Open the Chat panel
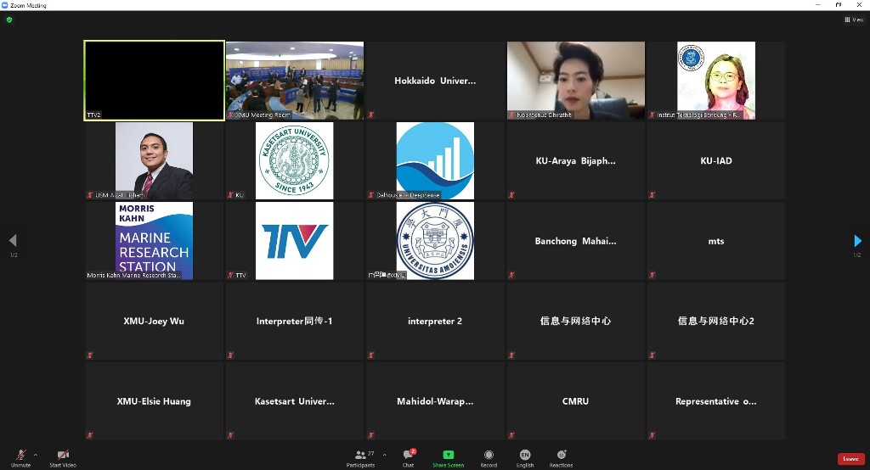Screen dimensions: 870x470 (408, 456)
